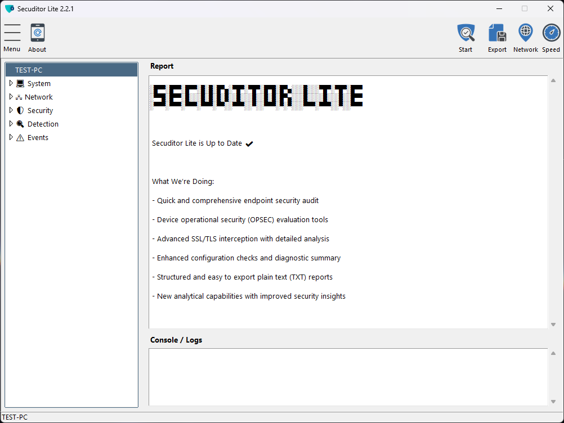564x423 pixels.
Task: Expand the Detection tree node
Action: pos(11,124)
